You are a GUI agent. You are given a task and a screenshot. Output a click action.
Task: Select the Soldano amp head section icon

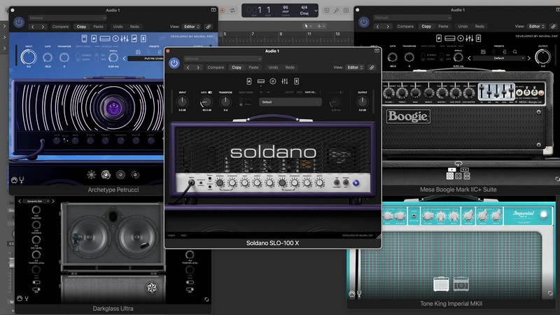click(261, 81)
